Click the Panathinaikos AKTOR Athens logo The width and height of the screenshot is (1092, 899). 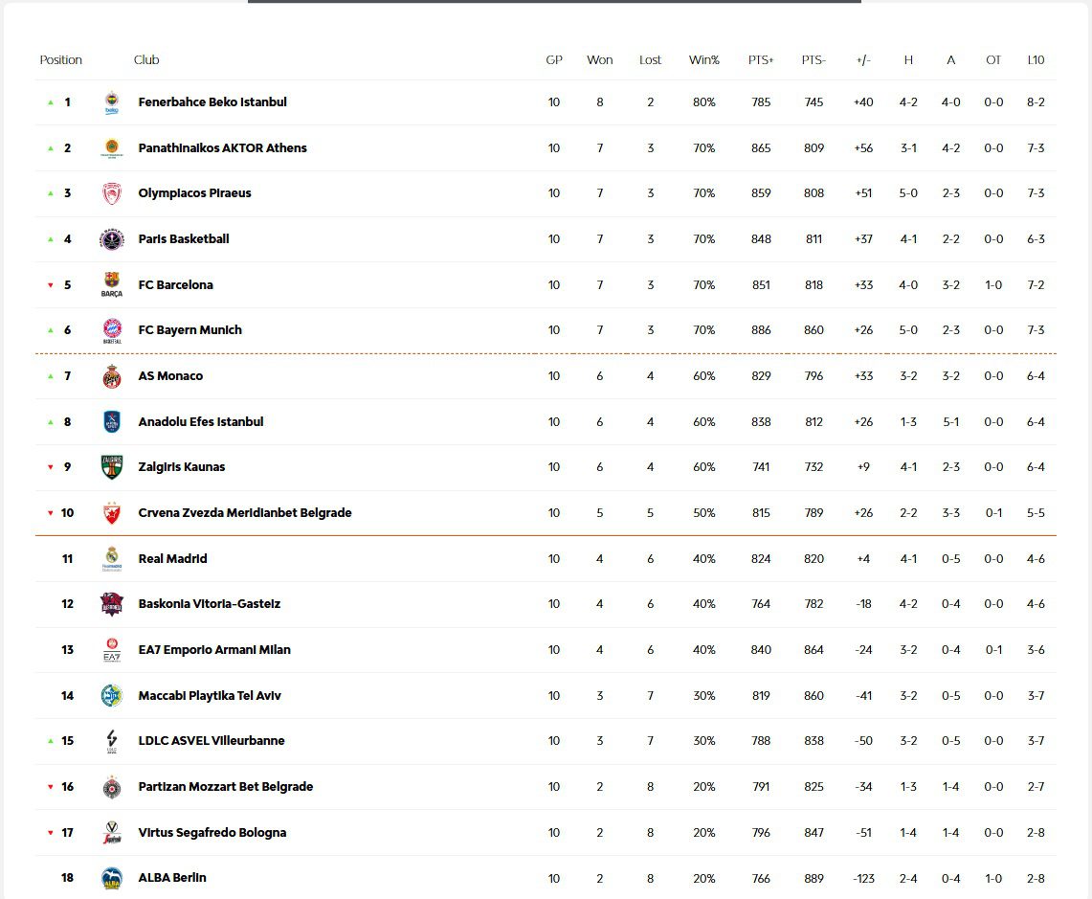pyautogui.click(x=112, y=148)
